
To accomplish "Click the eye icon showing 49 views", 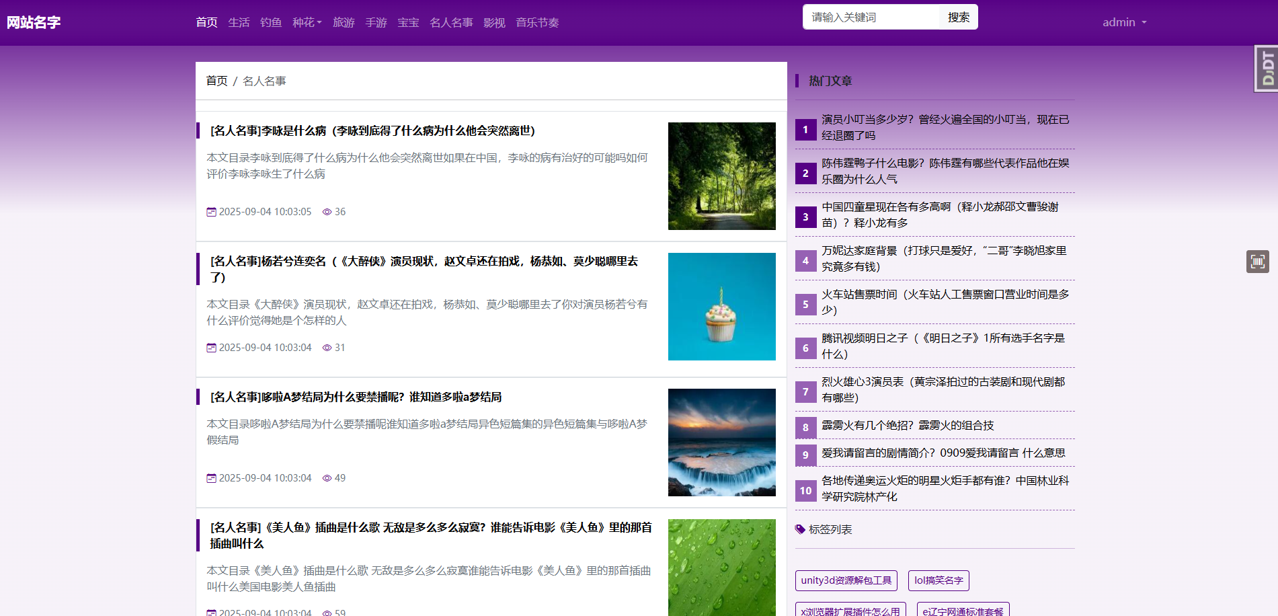I will tap(327, 478).
